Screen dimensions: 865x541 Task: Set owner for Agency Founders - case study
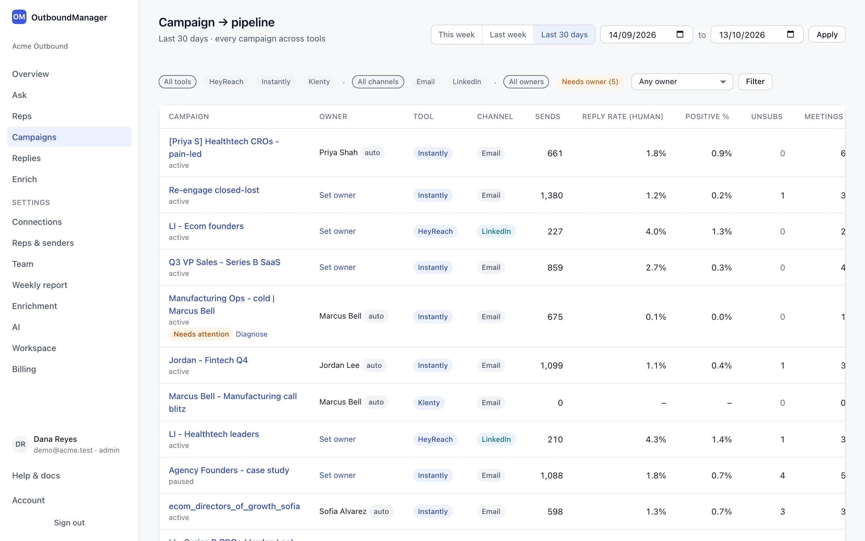click(x=337, y=475)
